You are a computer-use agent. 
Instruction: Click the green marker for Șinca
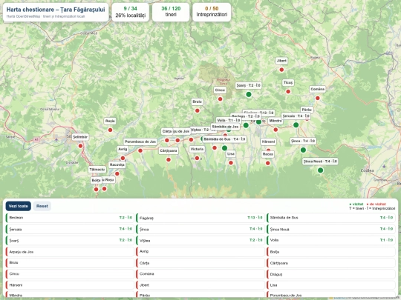(303, 150)
